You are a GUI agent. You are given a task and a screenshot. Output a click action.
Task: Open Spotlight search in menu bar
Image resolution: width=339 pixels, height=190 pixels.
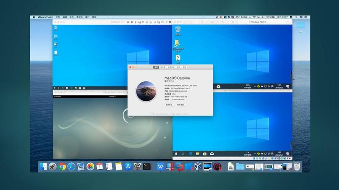pyautogui.click(x=296, y=17)
